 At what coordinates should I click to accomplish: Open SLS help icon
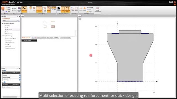coord(5,82)
